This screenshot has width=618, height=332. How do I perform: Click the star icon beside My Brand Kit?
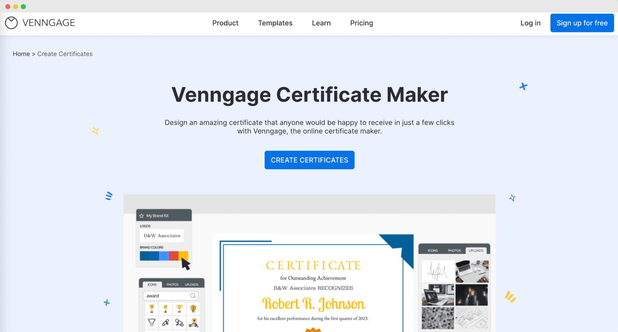[x=142, y=216]
